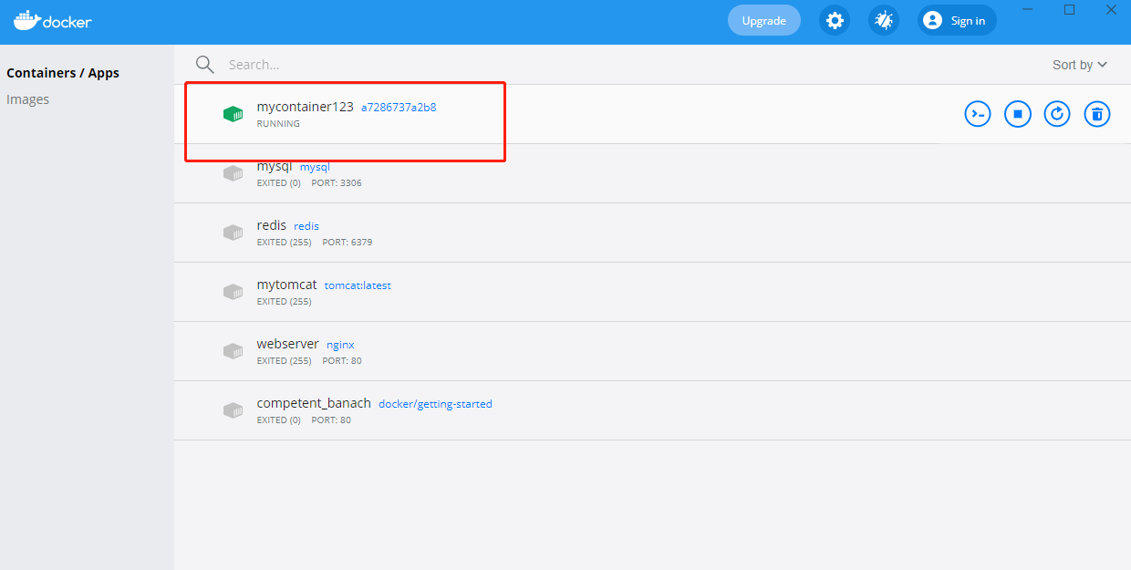
Task: Select the mysql container name
Action: (x=275, y=166)
